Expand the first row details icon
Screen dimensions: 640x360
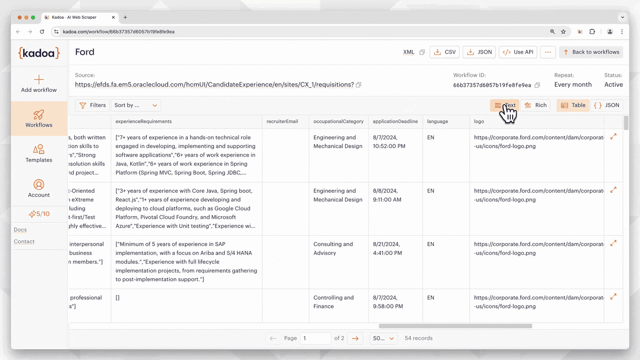point(613,136)
